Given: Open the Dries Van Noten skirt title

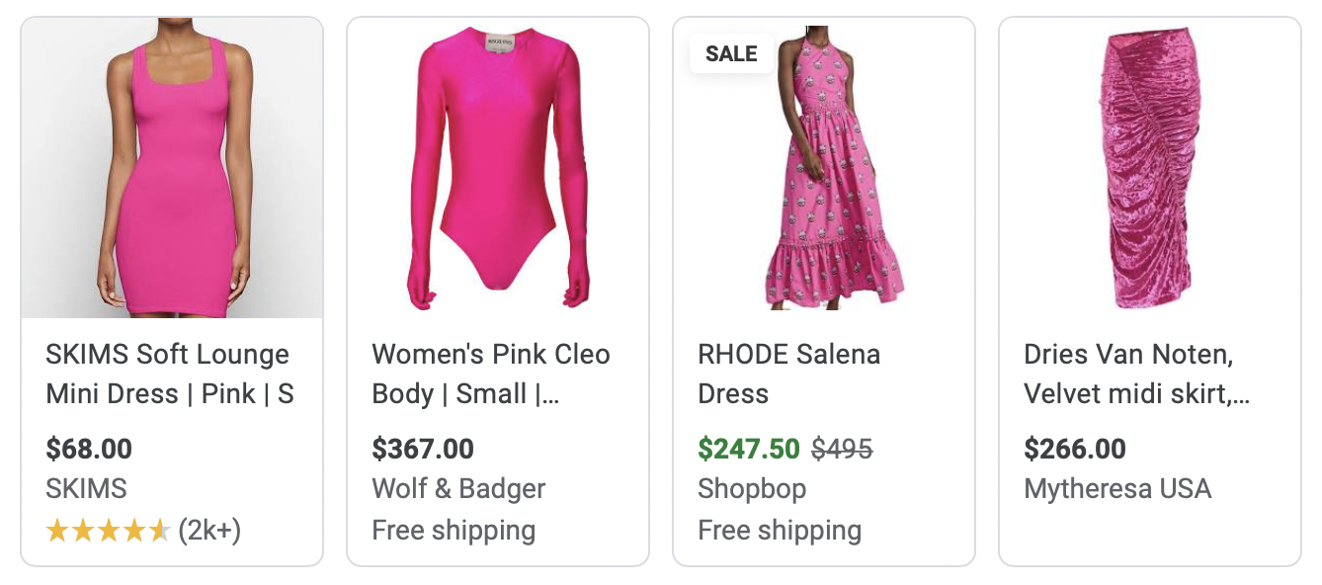Looking at the screenshot, I should click(1136, 375).
